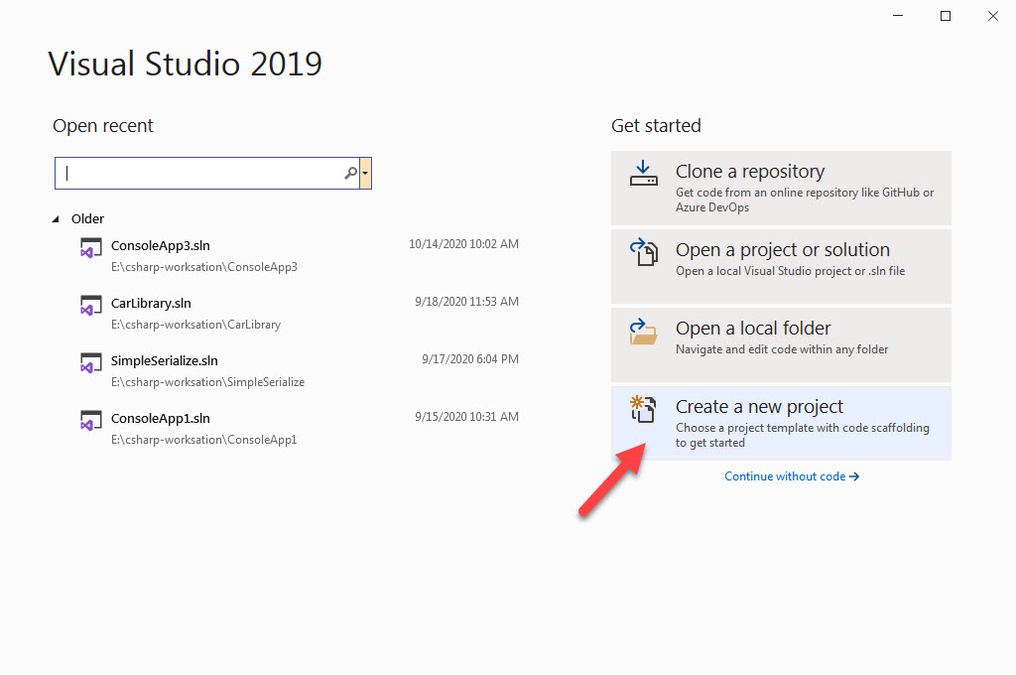Click the path E:\csharp-worksation\ConsoleApp1
Screen dimensions: 1016x675
click(203, 441)
